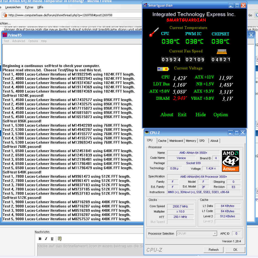
Task: Click the Core Speed value 2500.7 MHz
Action: point(180,206)
